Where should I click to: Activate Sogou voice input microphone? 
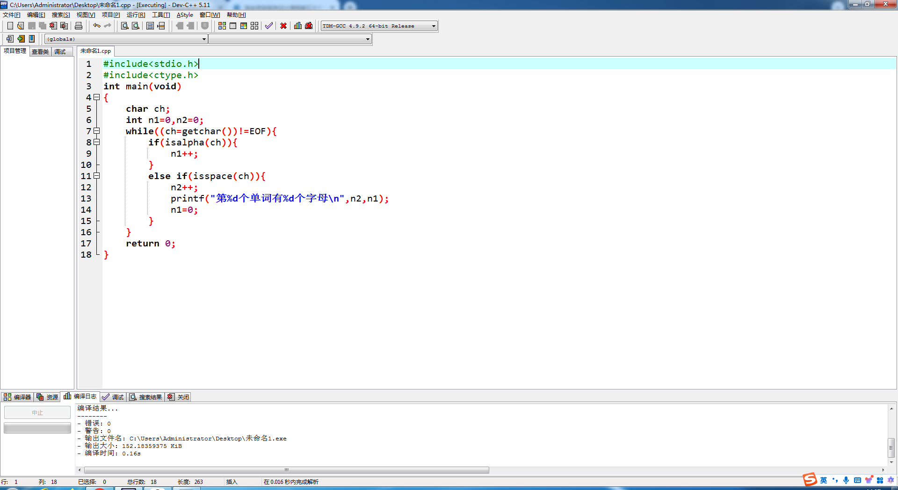coord(846,480)
